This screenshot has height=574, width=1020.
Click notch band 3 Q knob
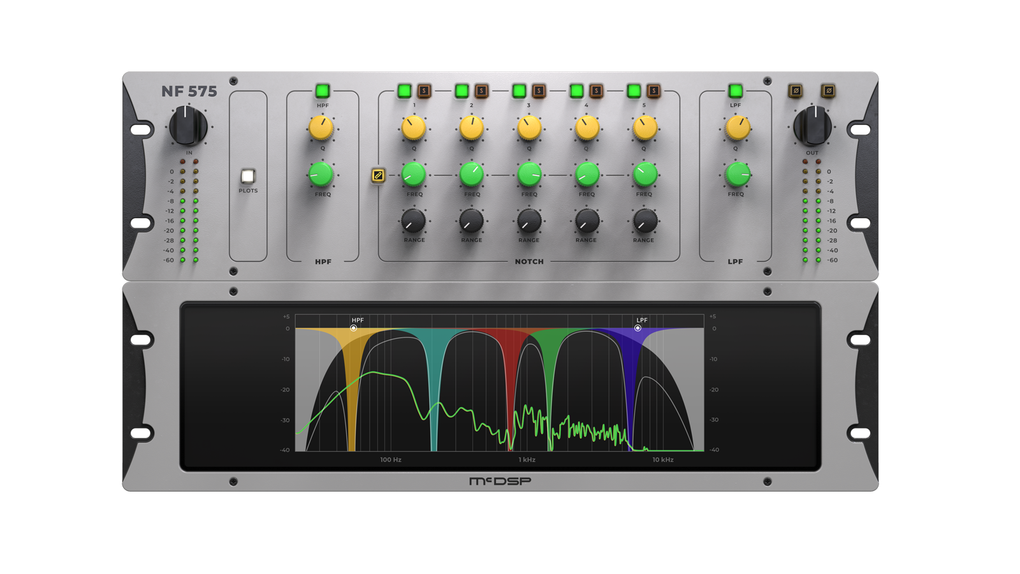coord(528,128)
